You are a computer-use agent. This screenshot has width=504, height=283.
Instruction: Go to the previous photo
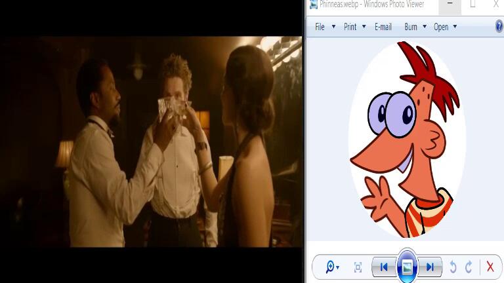tap(384, 267)
